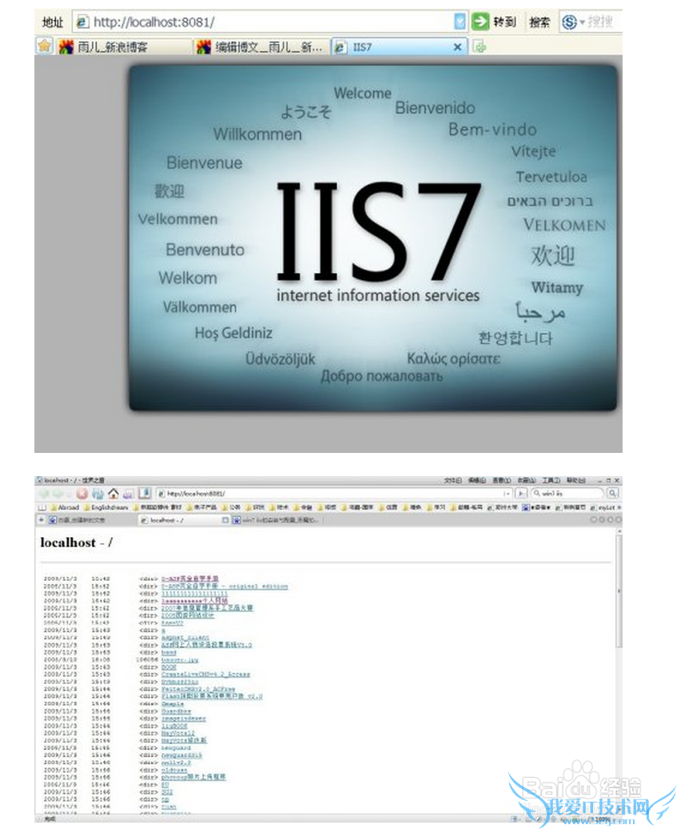Select the 'localhost - /' tab in lower browser
The width and height of the screenshot is (681, 833).
[183, 520]
